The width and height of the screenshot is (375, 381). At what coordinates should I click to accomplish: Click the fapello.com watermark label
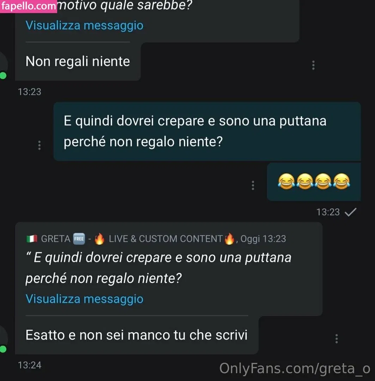29,6
